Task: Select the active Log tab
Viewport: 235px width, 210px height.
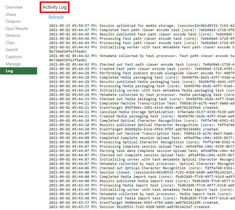Action: (18, 71)
